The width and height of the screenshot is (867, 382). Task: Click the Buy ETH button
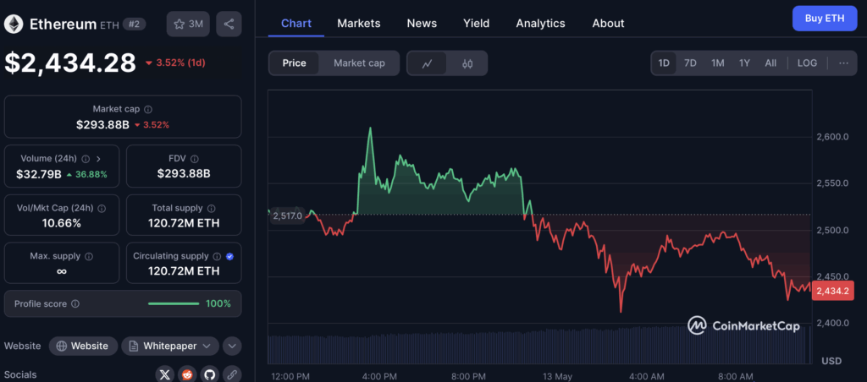click(x=825, y=19)
